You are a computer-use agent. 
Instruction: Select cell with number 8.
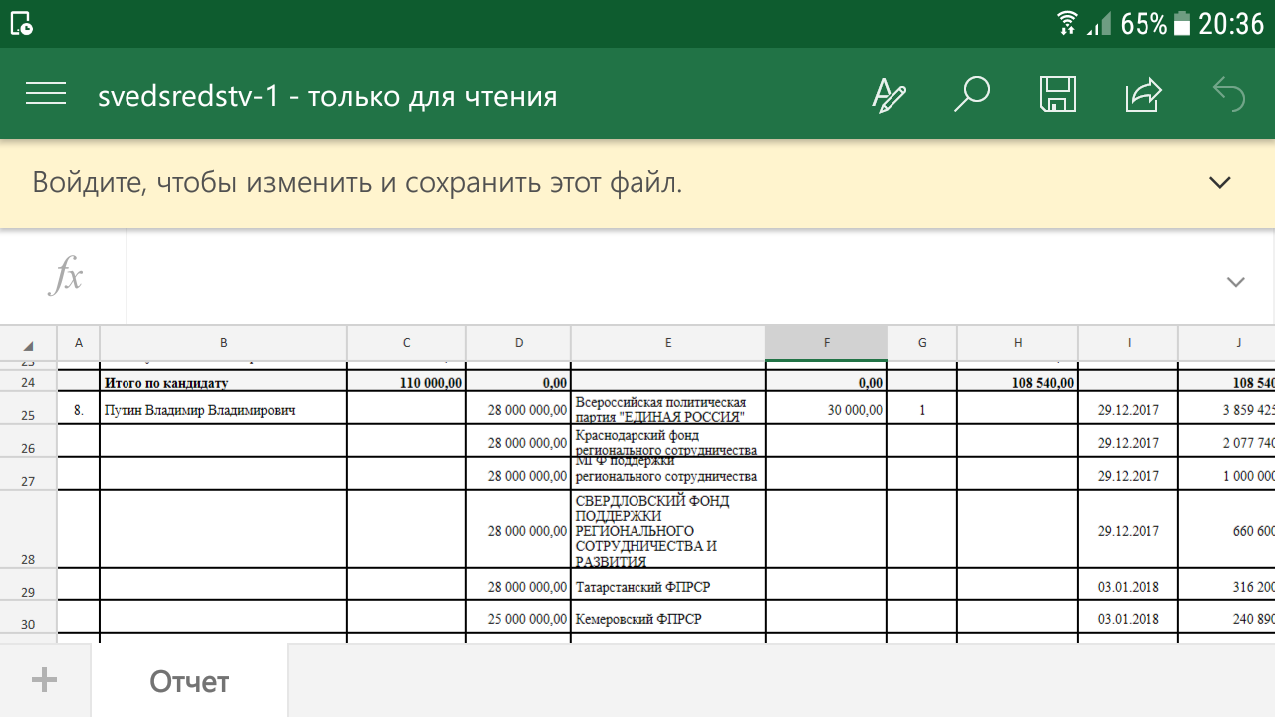[79, 408]
